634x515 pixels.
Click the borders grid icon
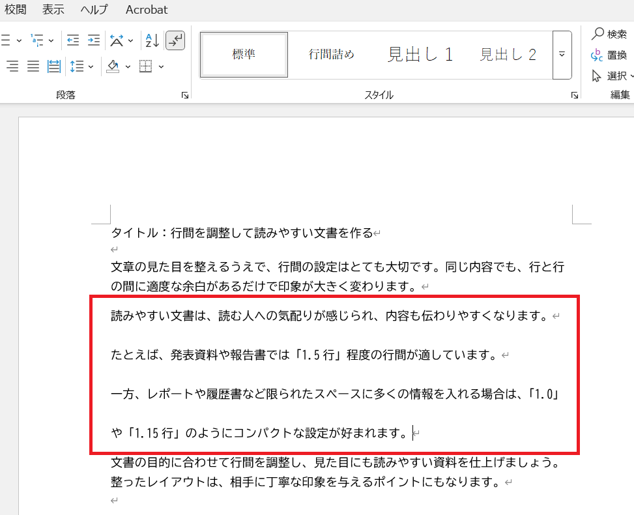pos(146,66)
